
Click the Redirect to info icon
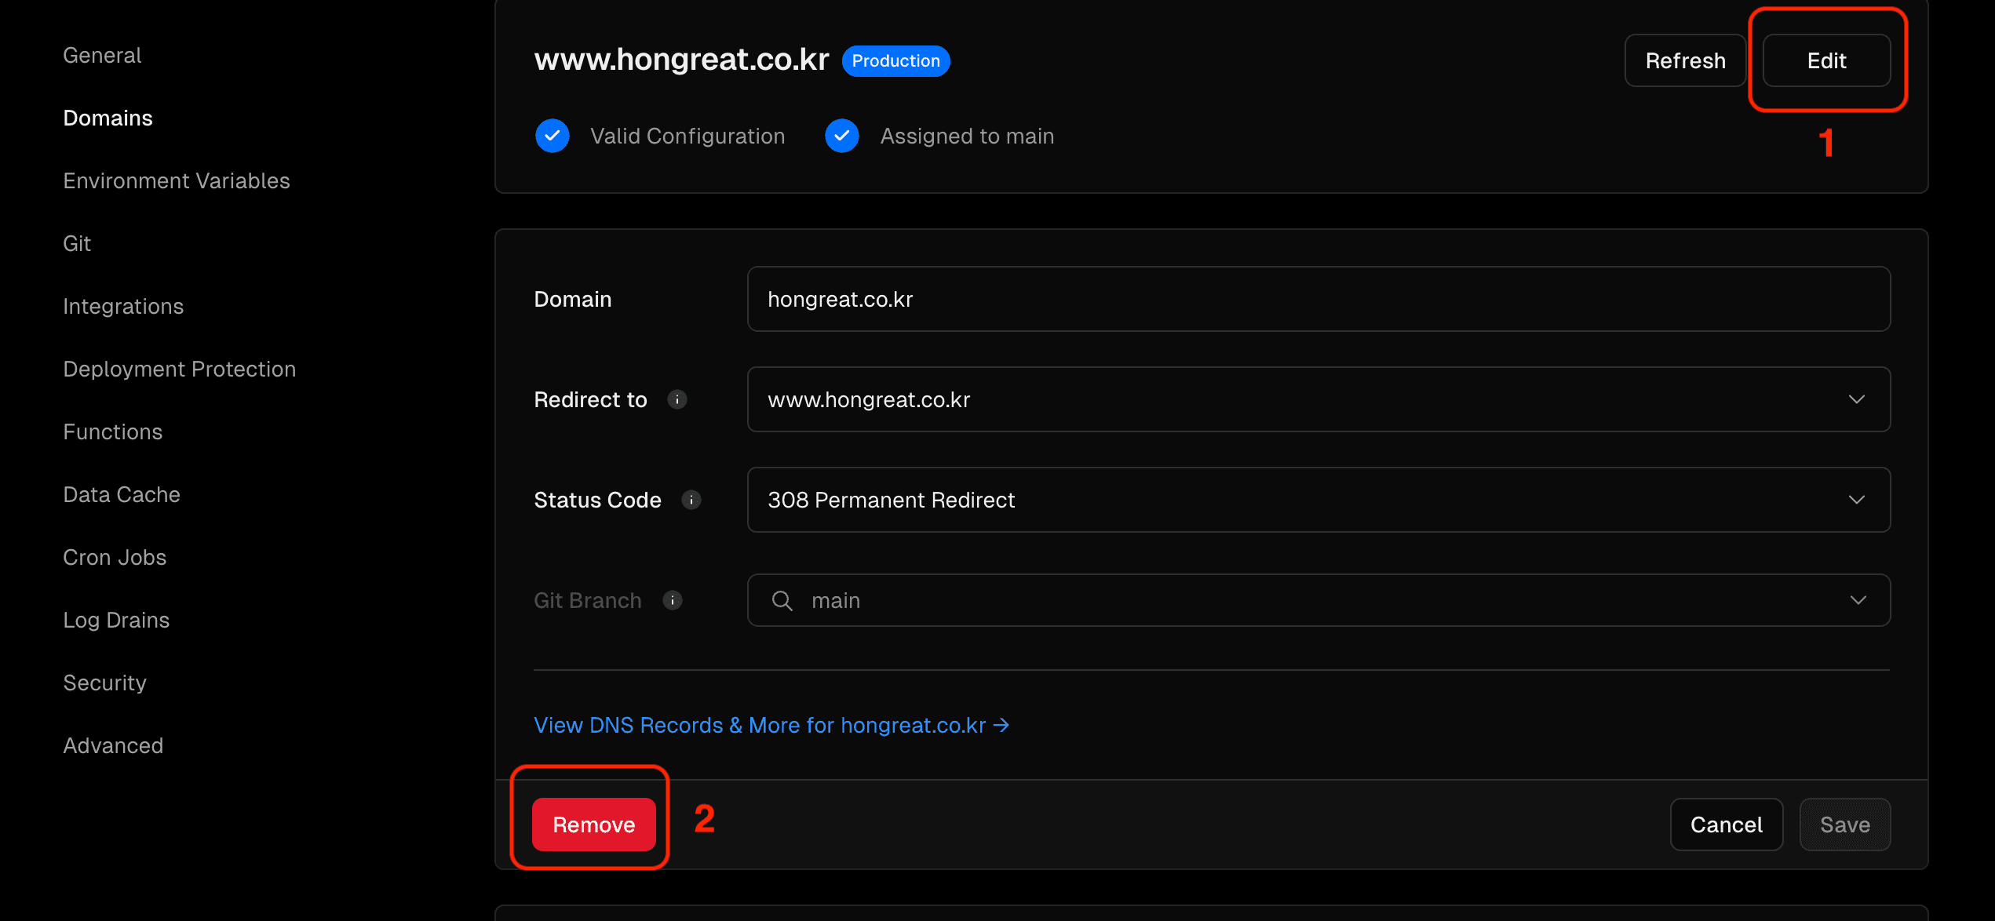(677, 400)
